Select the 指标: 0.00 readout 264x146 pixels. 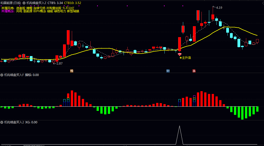[32, 75]
